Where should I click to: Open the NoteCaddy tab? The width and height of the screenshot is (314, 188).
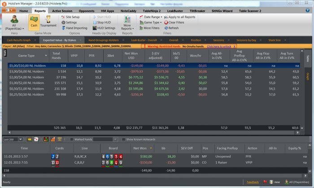[128, 11]
